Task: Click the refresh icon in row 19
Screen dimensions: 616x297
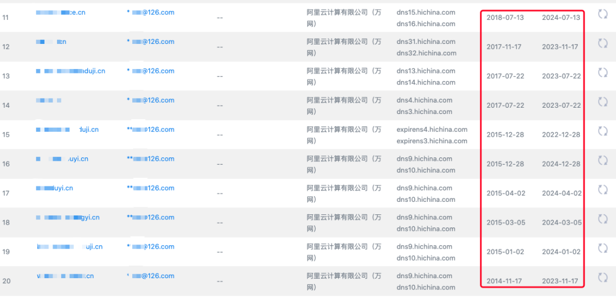Action: (602, 248)
